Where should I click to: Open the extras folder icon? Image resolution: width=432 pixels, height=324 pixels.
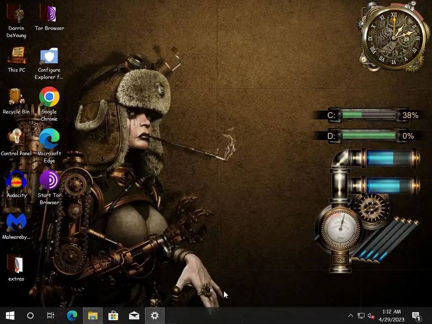point(16,269)
